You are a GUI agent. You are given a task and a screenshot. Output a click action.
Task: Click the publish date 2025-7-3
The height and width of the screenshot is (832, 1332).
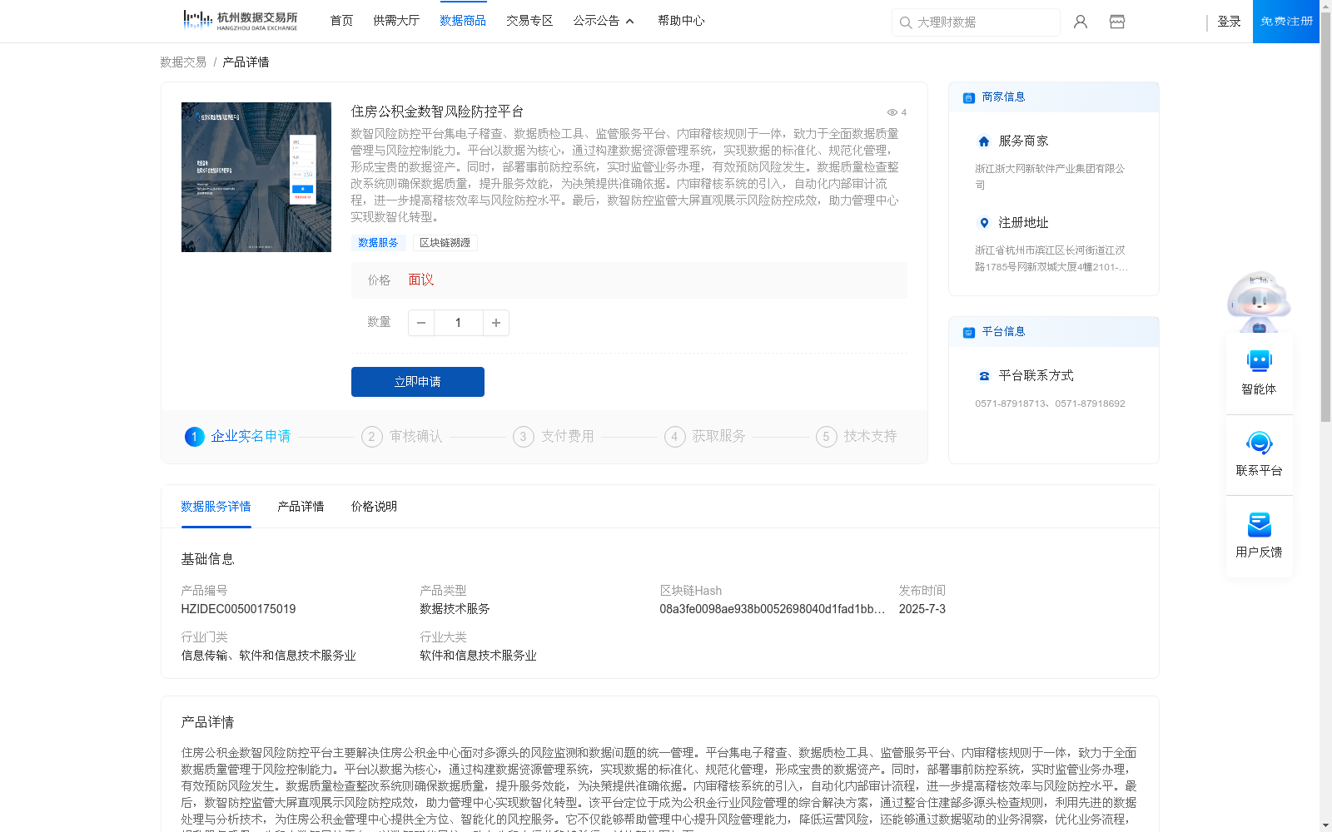click(x=922, y=609)
